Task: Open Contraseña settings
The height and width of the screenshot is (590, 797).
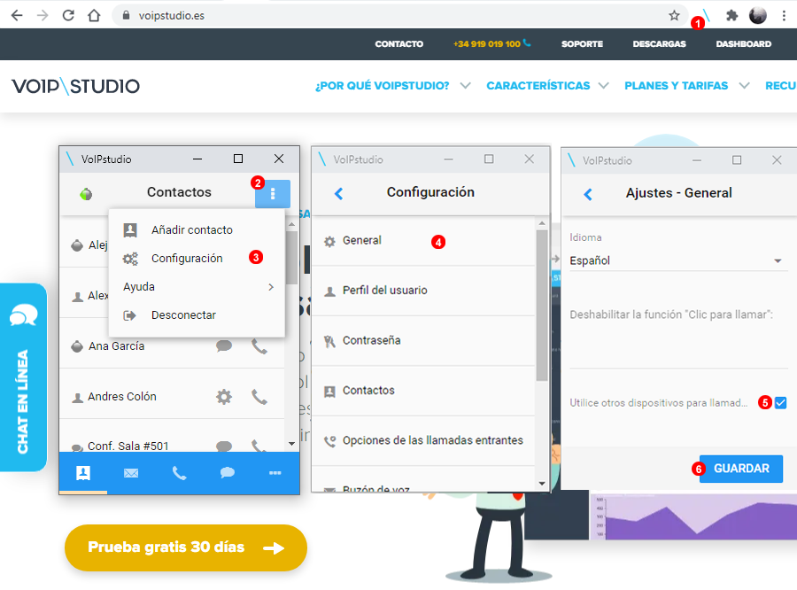Action: pyautogui.click(x=423, y=340)
